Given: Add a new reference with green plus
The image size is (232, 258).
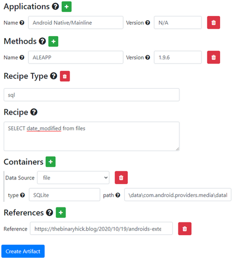Looking at the screenshot, I should [61, 213].
